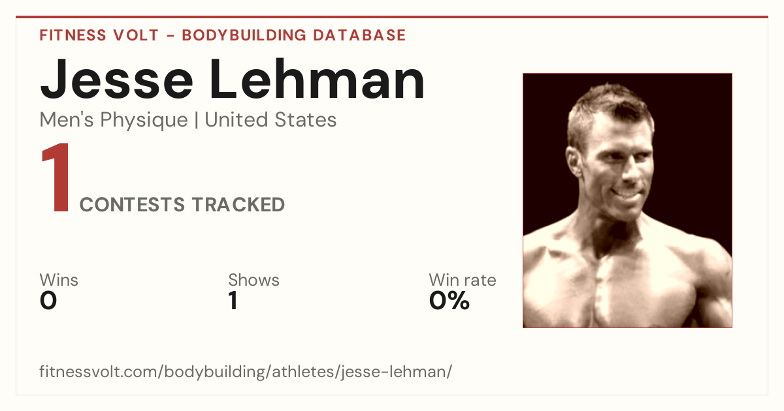Click the Shows value 1

pos(233,301)
